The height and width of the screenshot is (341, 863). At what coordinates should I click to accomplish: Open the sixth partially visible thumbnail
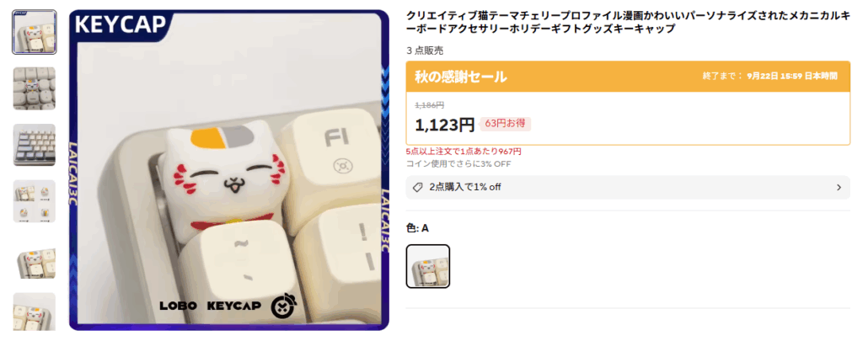tap(34, 312)
